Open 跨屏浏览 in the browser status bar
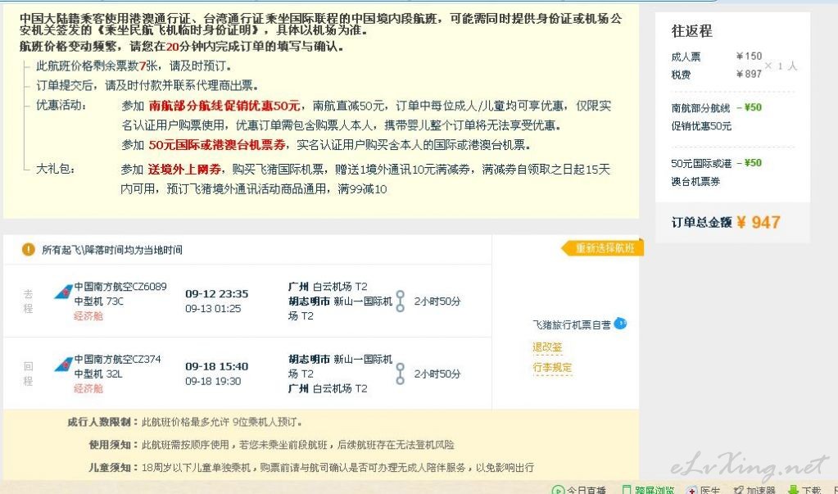Viewport: 838px width, 494px height. 648,490
